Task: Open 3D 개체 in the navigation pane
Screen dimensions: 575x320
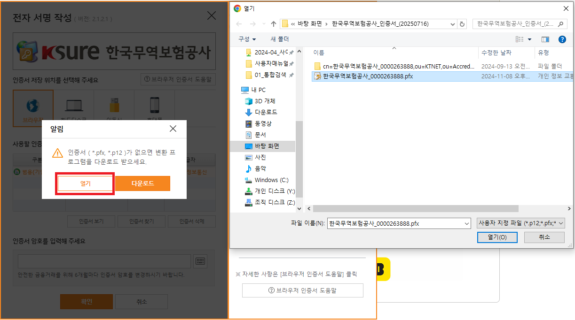Action: point(260,101)
